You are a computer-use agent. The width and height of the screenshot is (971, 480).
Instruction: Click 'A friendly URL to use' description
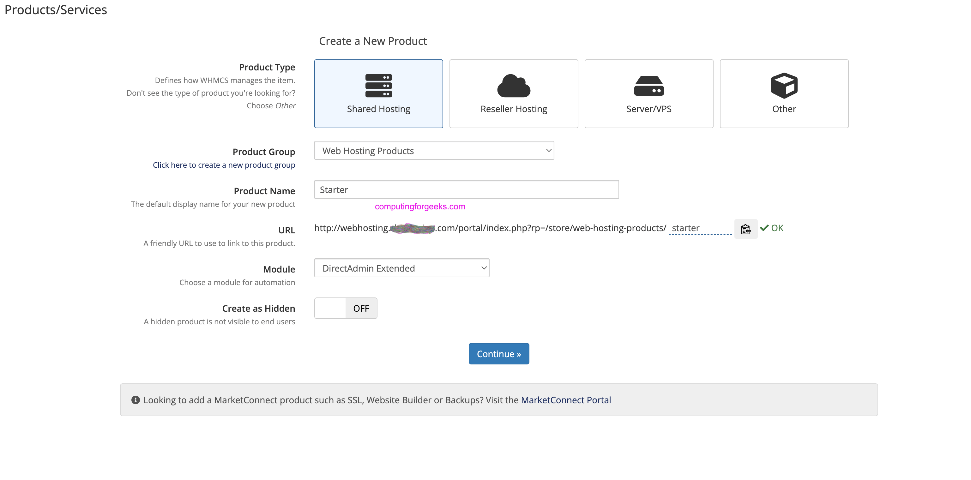(220, 243)
